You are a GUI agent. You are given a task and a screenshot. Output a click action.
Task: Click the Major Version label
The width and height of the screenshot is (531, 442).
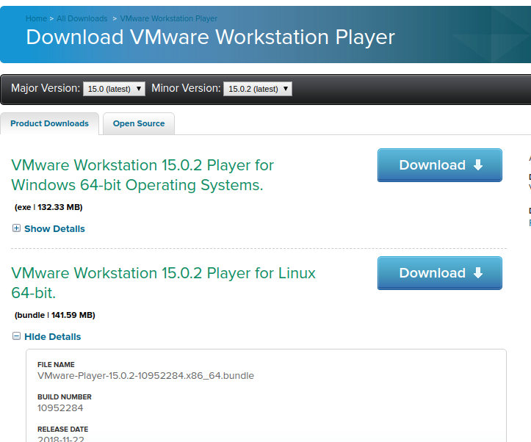46,88
